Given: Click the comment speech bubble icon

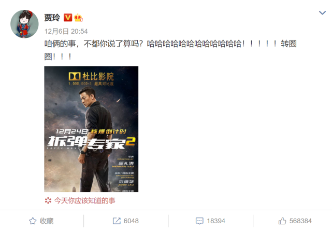Looking at the screenshot, I should (x=199, y=221).
